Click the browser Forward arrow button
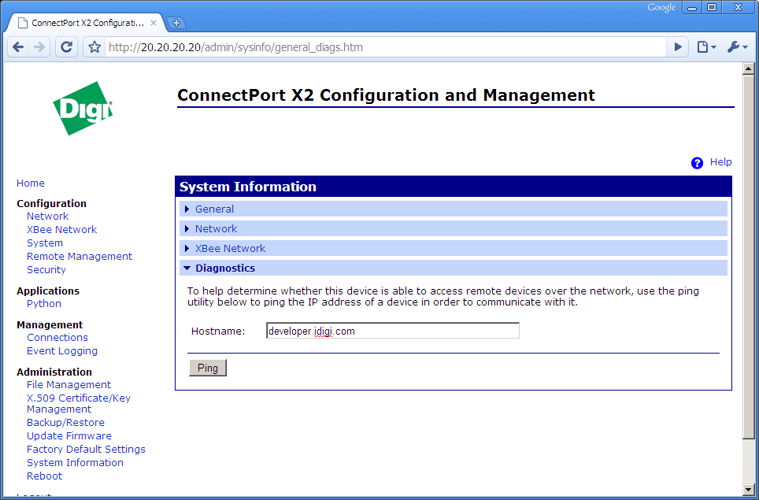Image resolution: width=759 pixels, height=500 pixels. 39,47
